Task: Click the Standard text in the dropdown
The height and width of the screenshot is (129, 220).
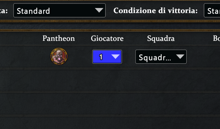Action: (33, 11)
